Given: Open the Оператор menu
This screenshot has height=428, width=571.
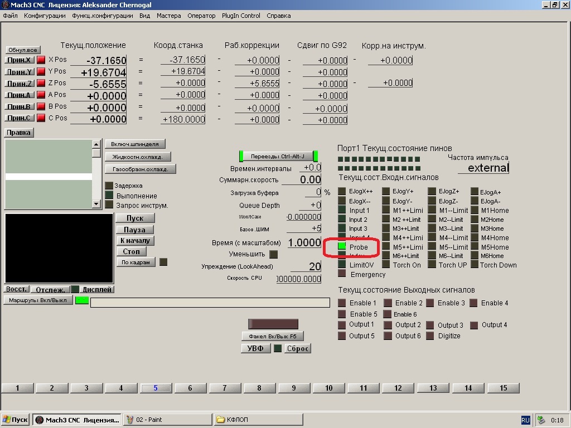Looking at the screenshot, I should [x=201, y=16].
